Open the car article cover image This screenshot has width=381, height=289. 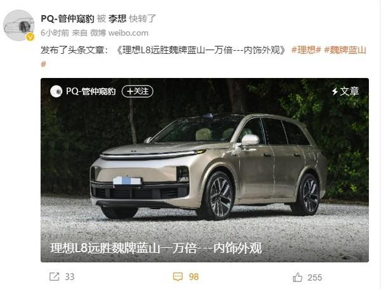(204, 170)
